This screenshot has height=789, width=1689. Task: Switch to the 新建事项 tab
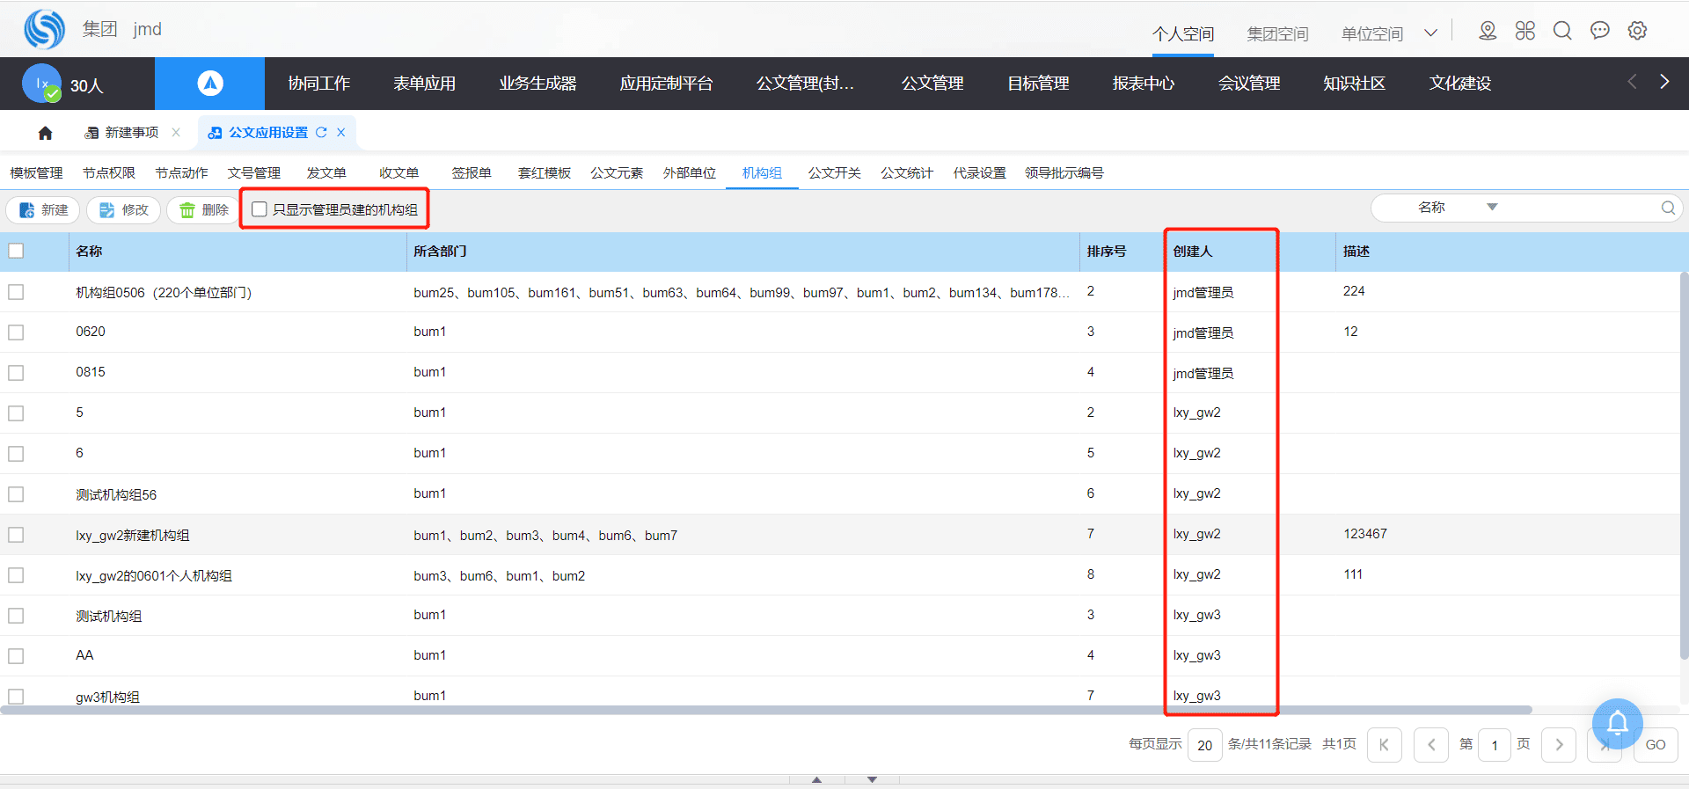click(132, 133)
